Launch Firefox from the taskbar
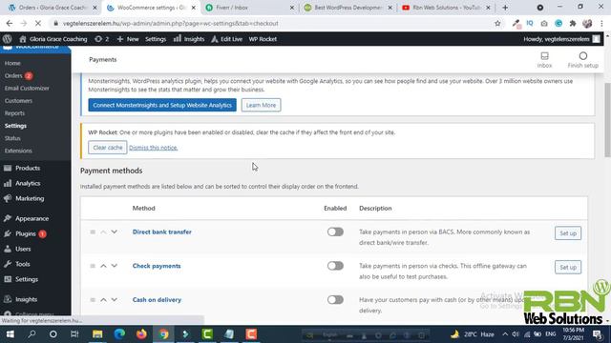This screenshot has width=611, height=343. (141, 334)
